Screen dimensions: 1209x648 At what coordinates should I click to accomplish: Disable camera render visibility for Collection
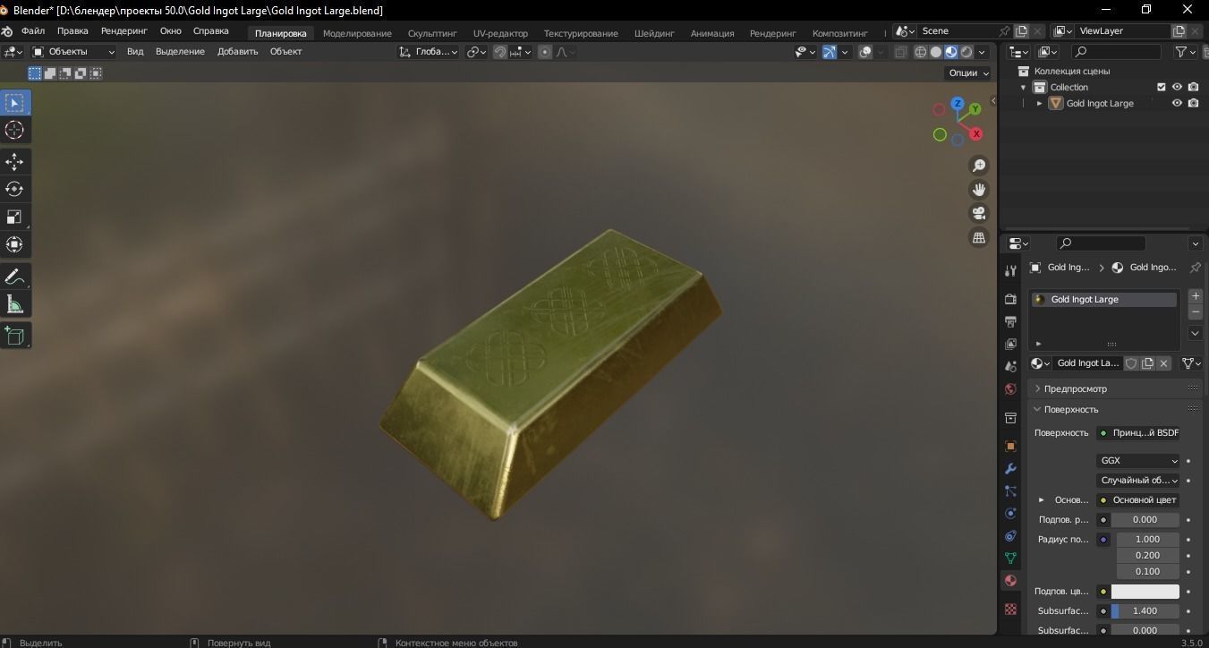click(x=1193, y=87)
